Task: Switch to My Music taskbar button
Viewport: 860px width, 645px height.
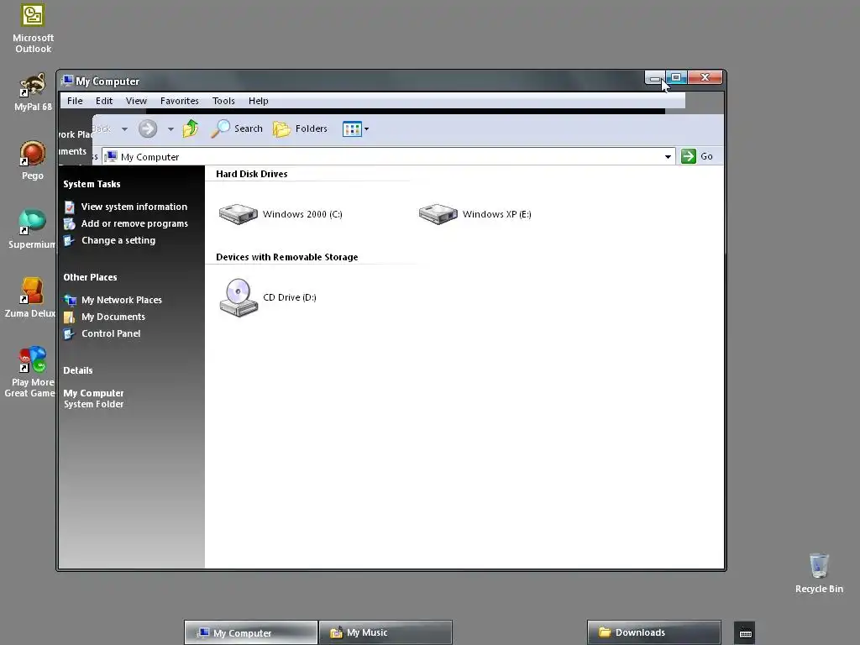Action: [385, 632]
